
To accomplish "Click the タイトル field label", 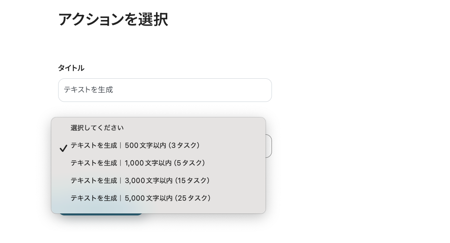I will tap(71, 68).
